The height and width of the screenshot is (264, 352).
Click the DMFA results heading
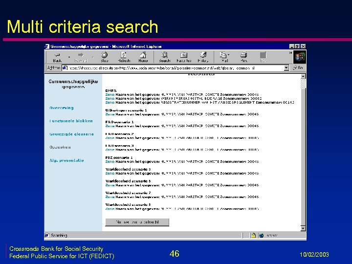click(111, 91)
